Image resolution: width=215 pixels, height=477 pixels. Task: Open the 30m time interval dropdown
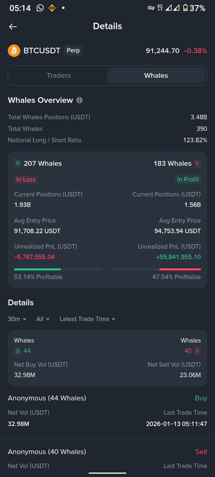pos(17,319)
